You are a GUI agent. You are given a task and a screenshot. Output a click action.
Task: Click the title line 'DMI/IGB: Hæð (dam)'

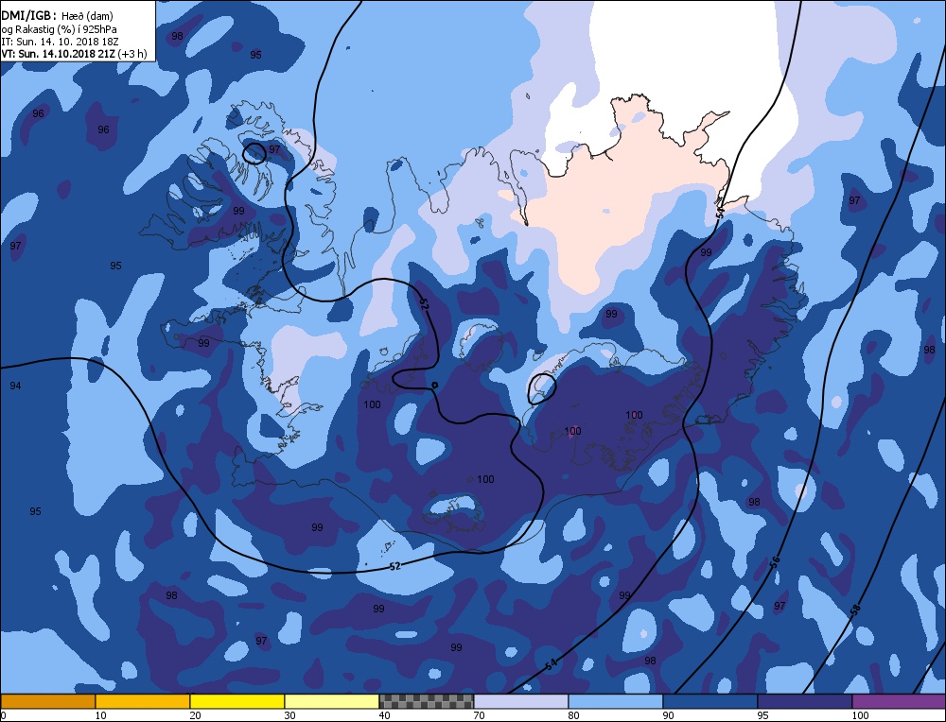[58, 16]
